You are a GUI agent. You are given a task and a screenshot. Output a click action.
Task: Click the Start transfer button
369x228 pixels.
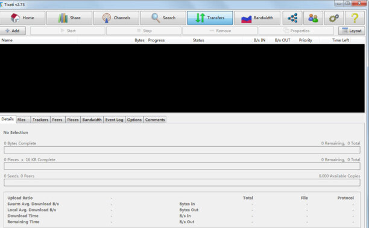click(68, 31)
